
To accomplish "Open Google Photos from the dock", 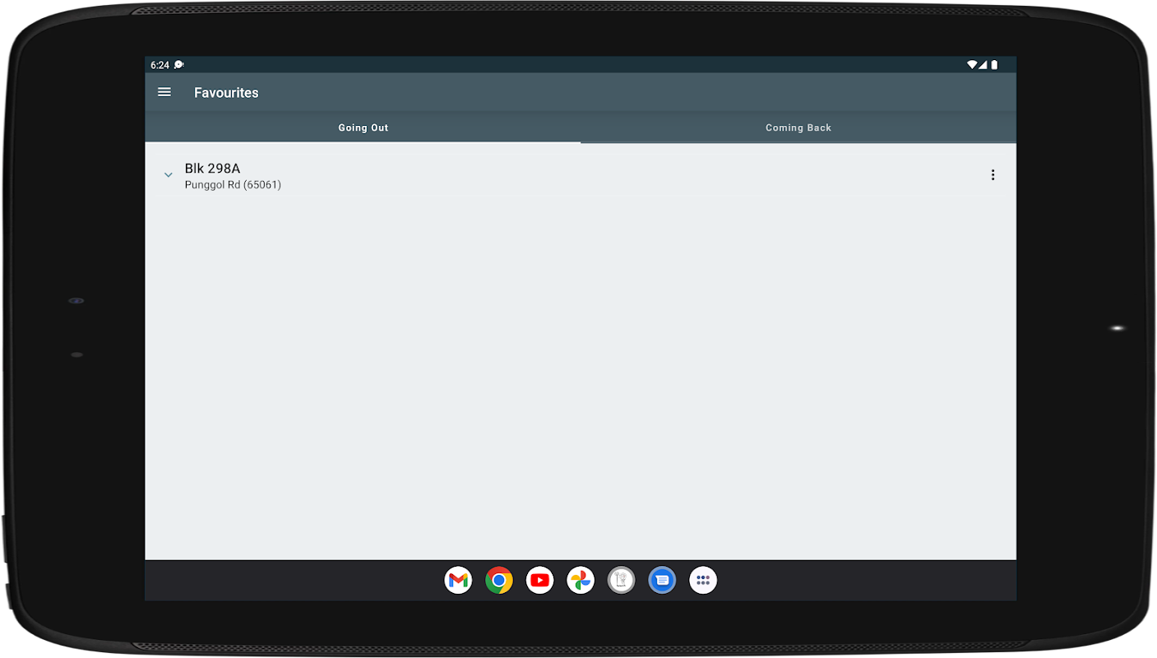I will point(581,581).
